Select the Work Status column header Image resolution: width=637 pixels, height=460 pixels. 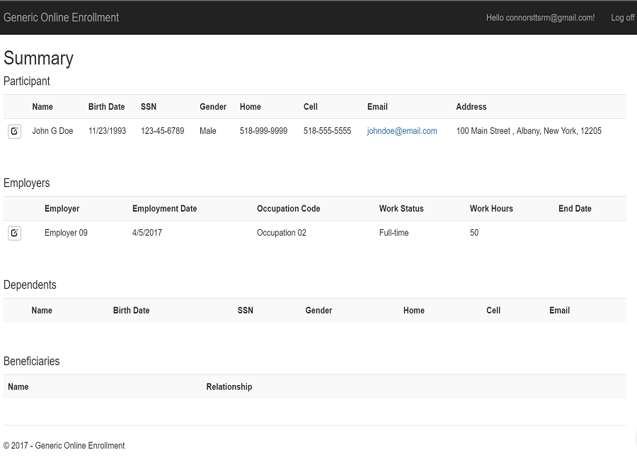tap(401, 209)
